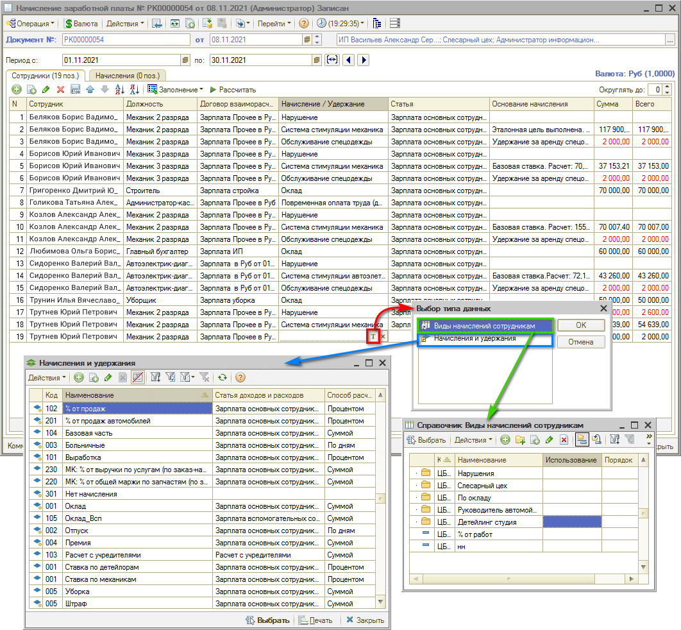Select Начисления и удержания in type list
The width and height of the screenshot is (681, 630).
tap(475, 339)
